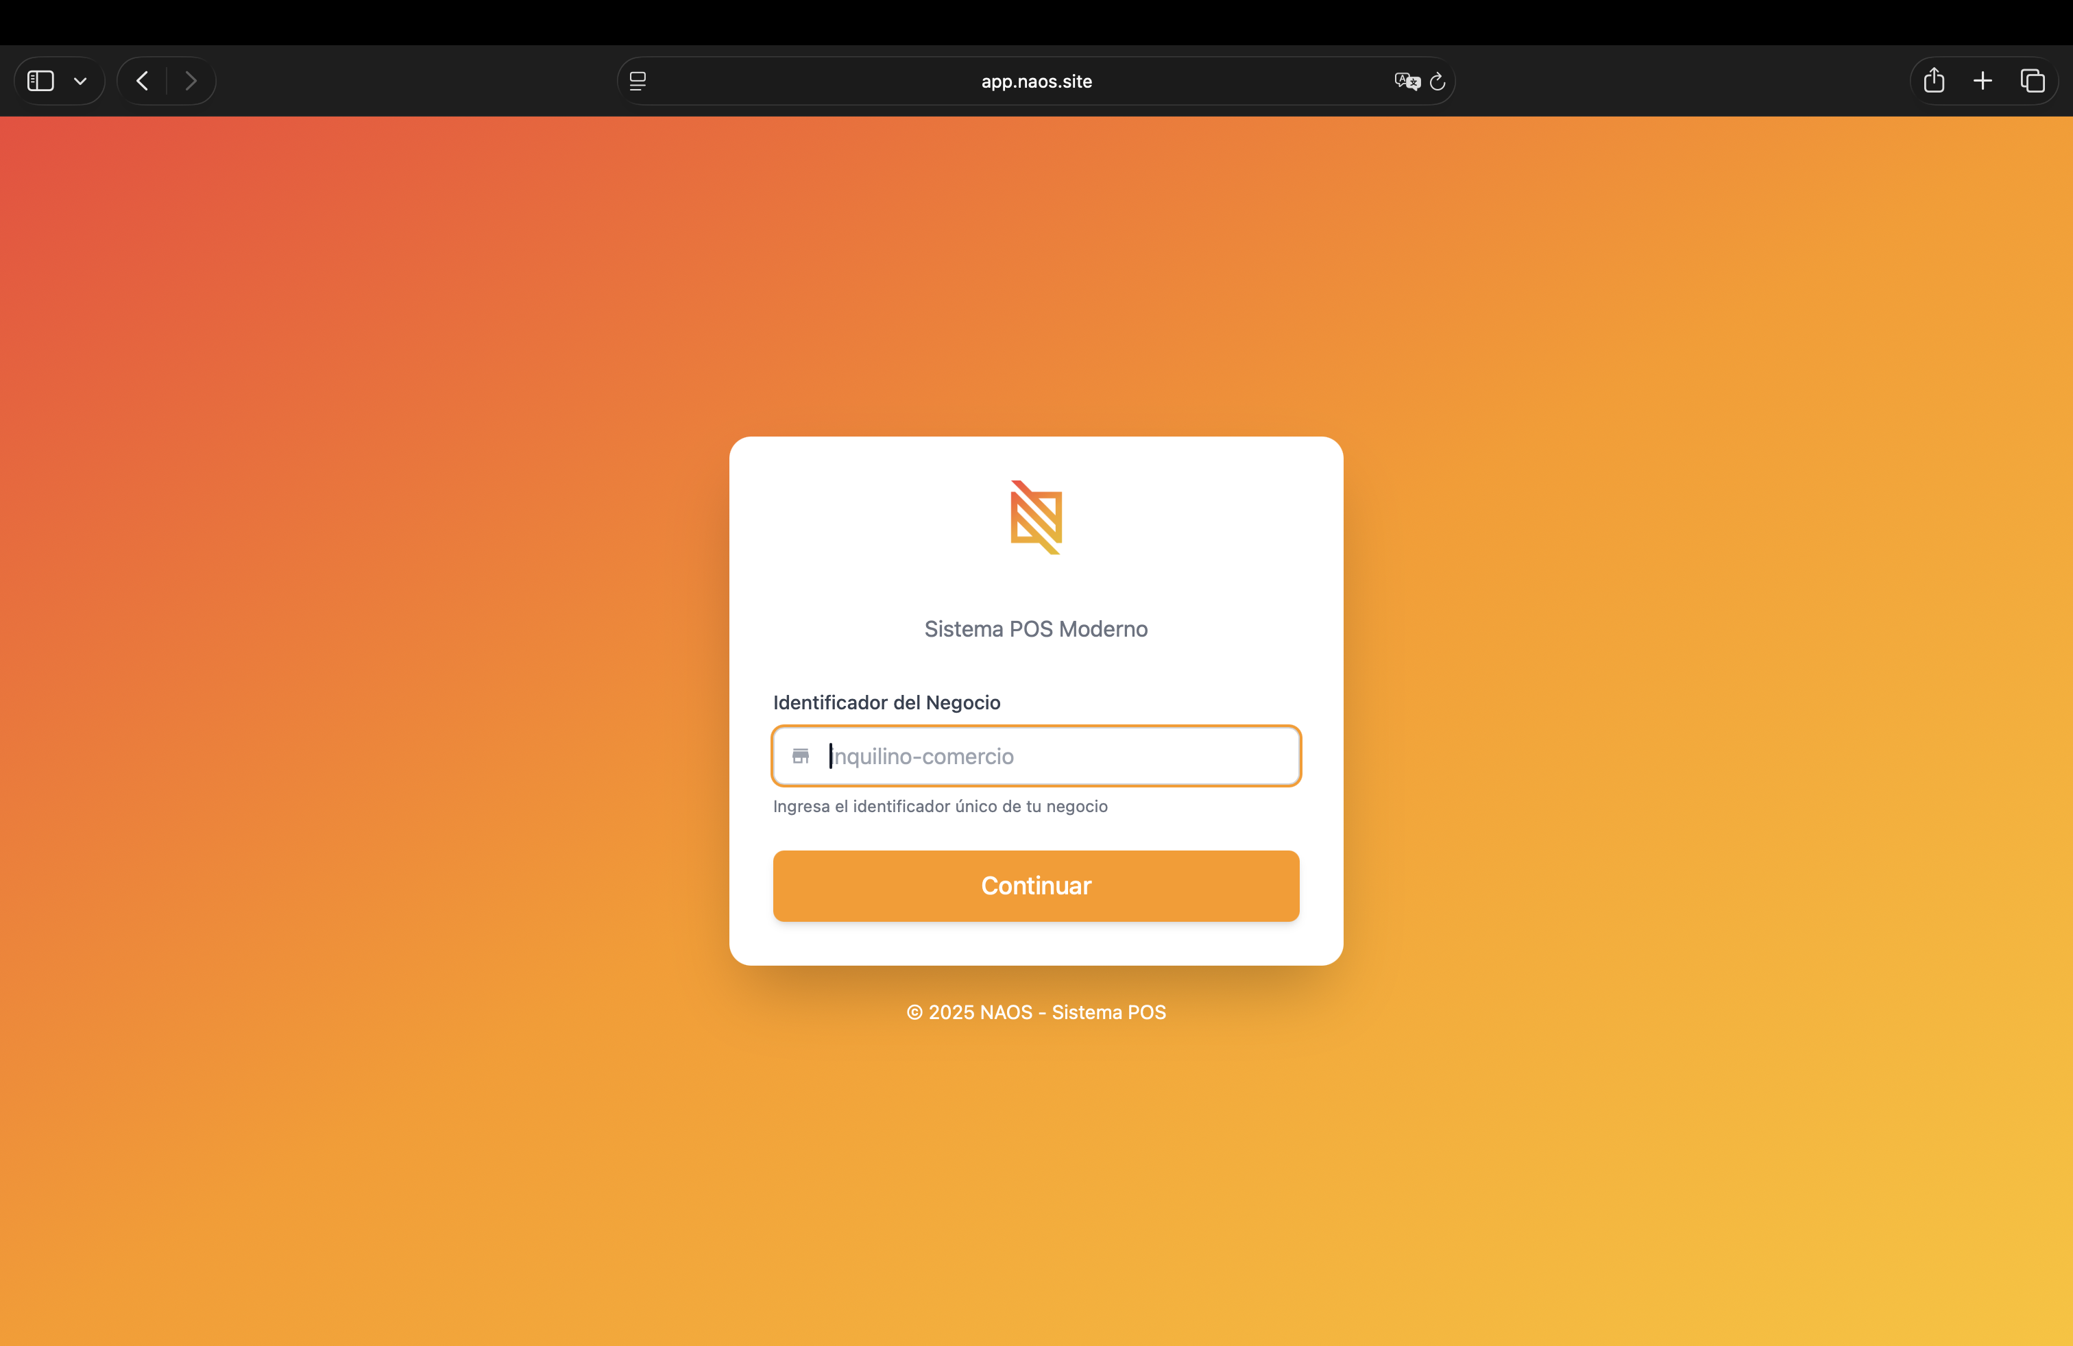This screenshot has width=2073, height=1346.
Task: Expand the tab group dropdown chevron
Action: [x=80, y=82]
